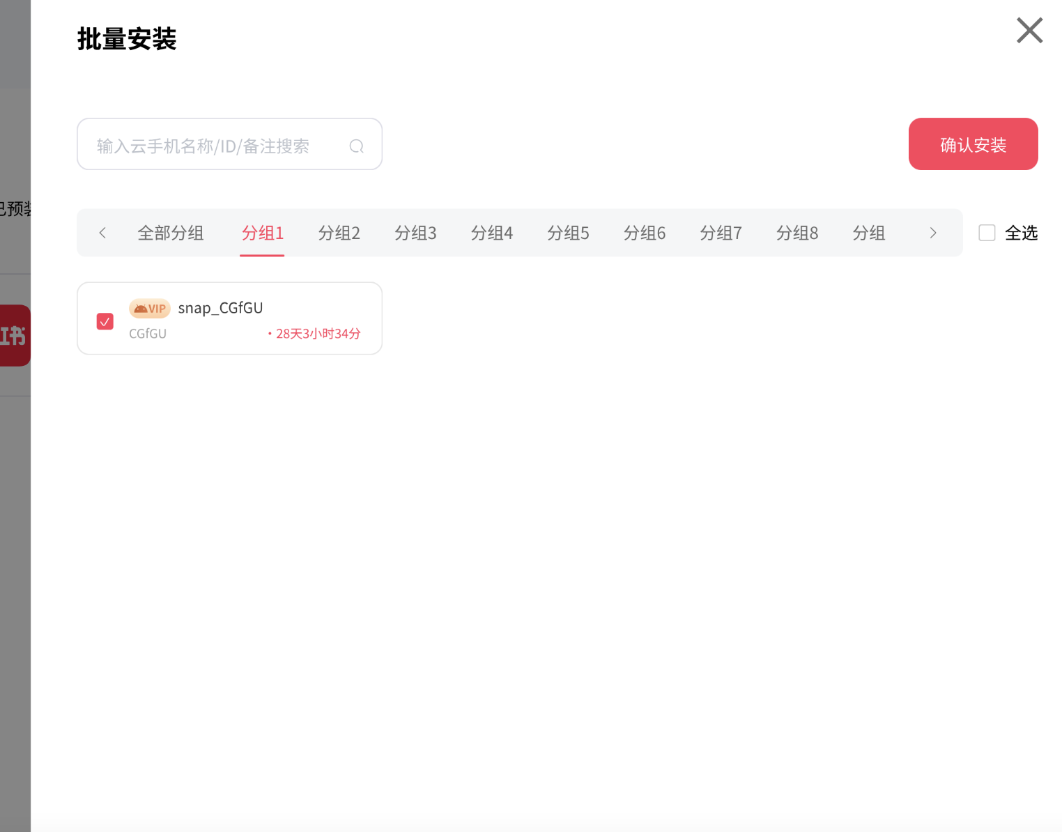Close the batch install dialog
This screenshot has height=832, width=1062.
coord(1029,31)
